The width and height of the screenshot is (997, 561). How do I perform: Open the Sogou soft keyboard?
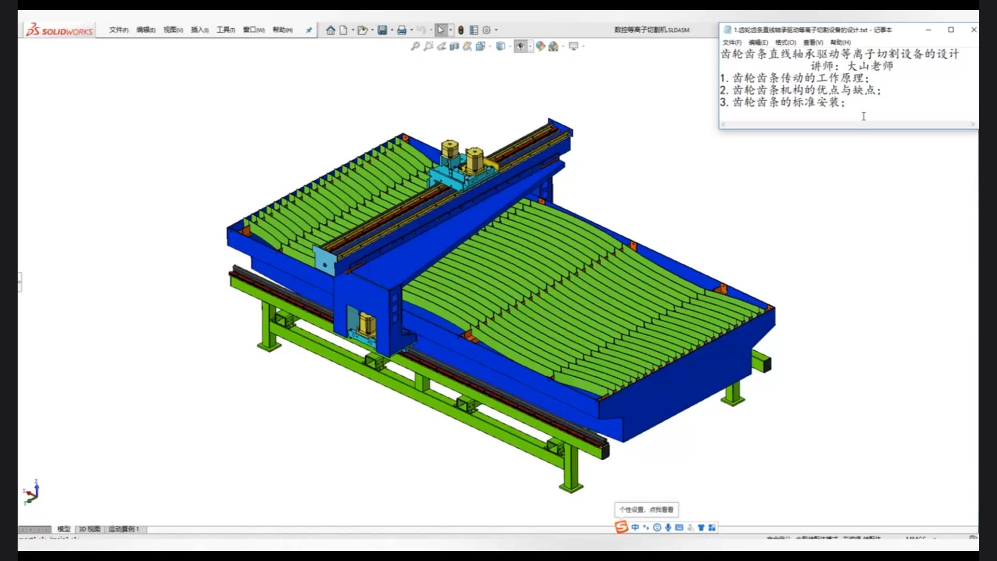679,527
